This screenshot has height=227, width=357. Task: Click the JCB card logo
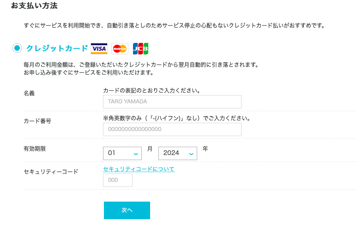point(140,48)
